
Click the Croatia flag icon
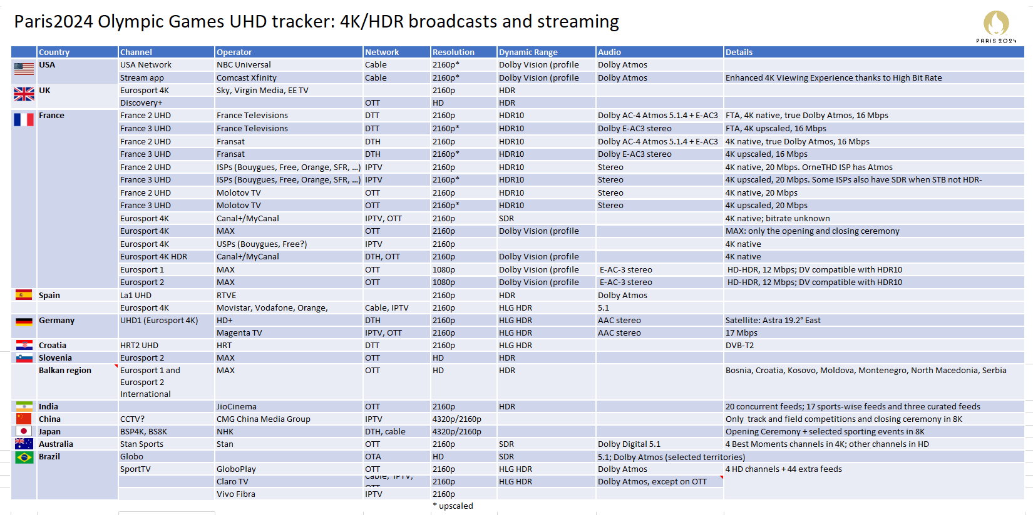24,345
